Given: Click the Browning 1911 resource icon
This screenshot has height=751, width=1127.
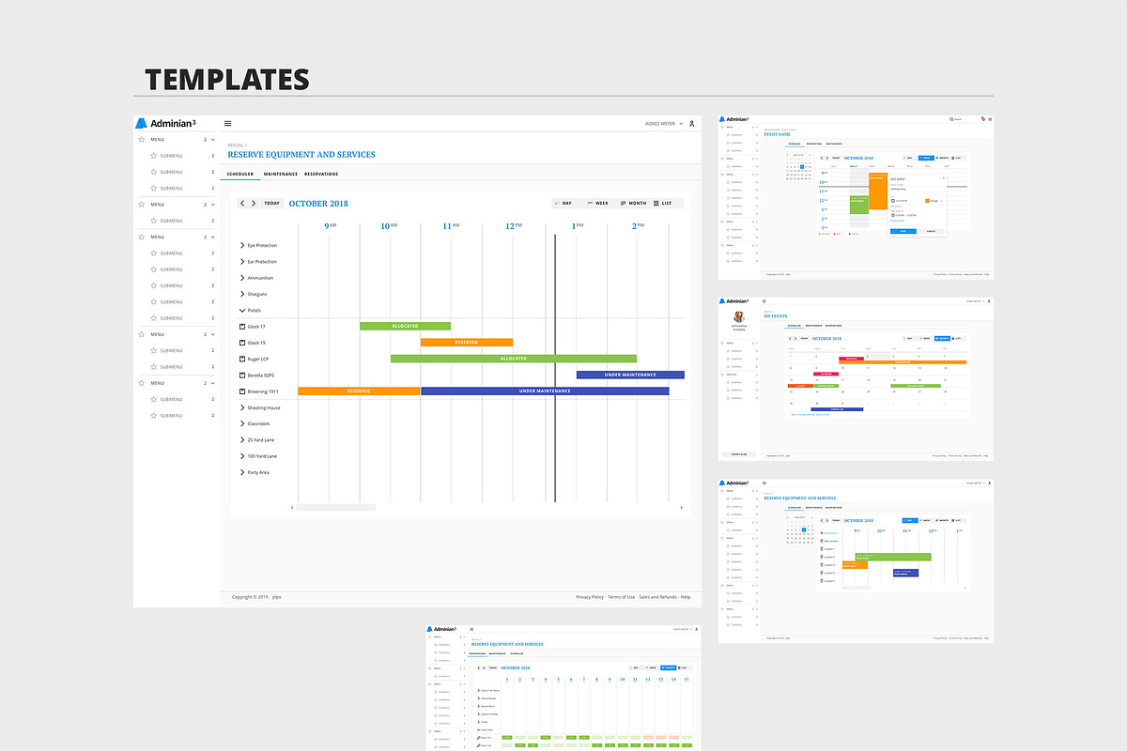Looking at the screenshot, I should click(242, 391).
